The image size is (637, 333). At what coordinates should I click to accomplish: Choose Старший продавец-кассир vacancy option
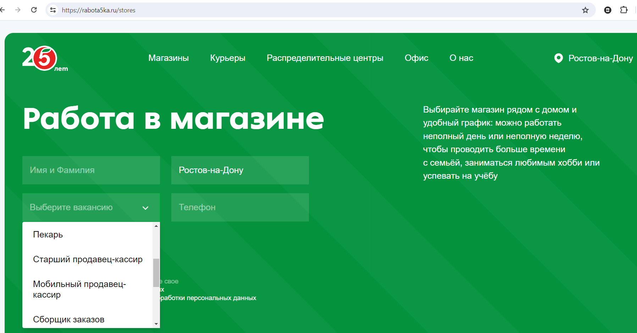(88, 259)
